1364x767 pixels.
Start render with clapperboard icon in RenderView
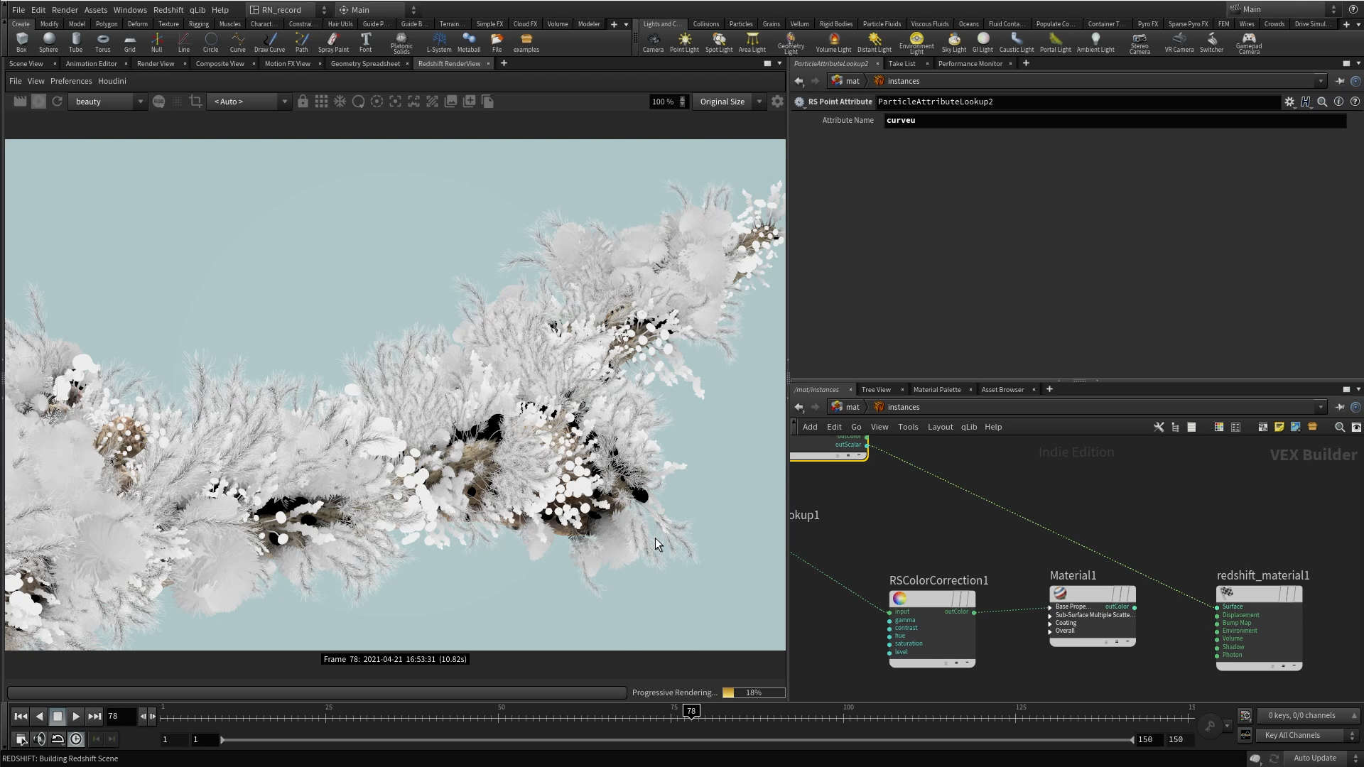coord(20,102)
